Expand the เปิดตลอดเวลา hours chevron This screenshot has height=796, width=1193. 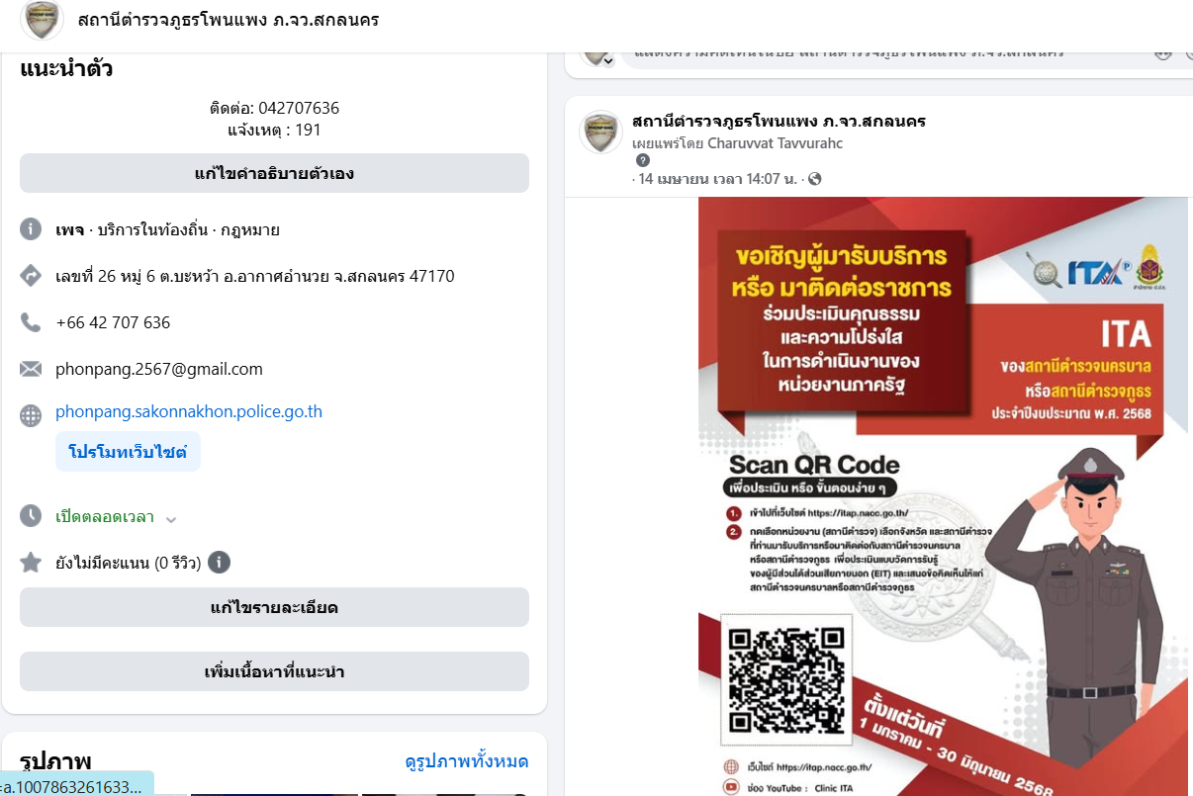171,519
